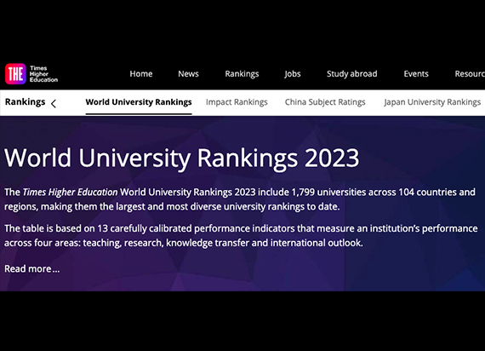
Task: Click the italic 'Times Higher Education' text
Action: click(x=71, y=193)
